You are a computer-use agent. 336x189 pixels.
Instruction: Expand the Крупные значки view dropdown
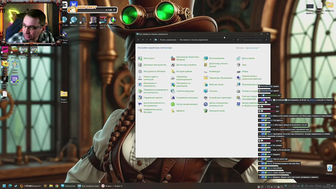tap(253, 48)
